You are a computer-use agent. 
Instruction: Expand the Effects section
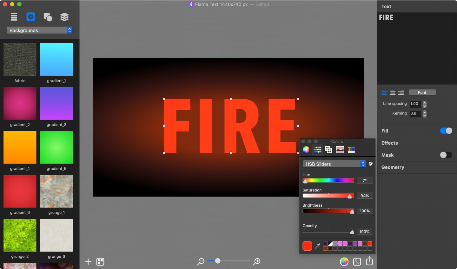point(389,143)
